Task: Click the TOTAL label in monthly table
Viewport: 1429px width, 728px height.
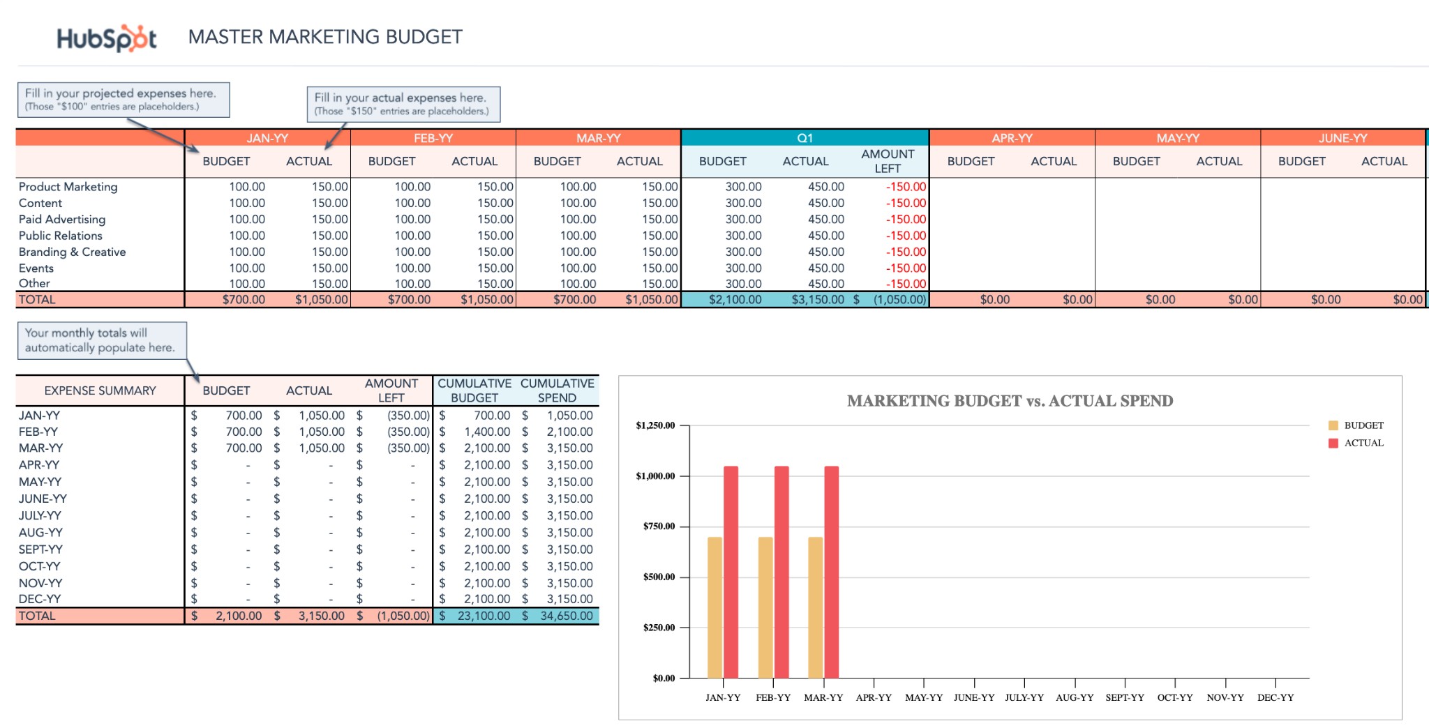Action: pos(37,300)
